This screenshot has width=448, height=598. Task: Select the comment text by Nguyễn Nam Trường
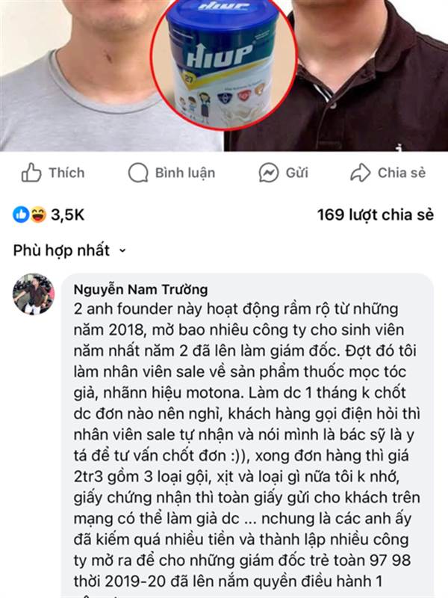(246, 446)
